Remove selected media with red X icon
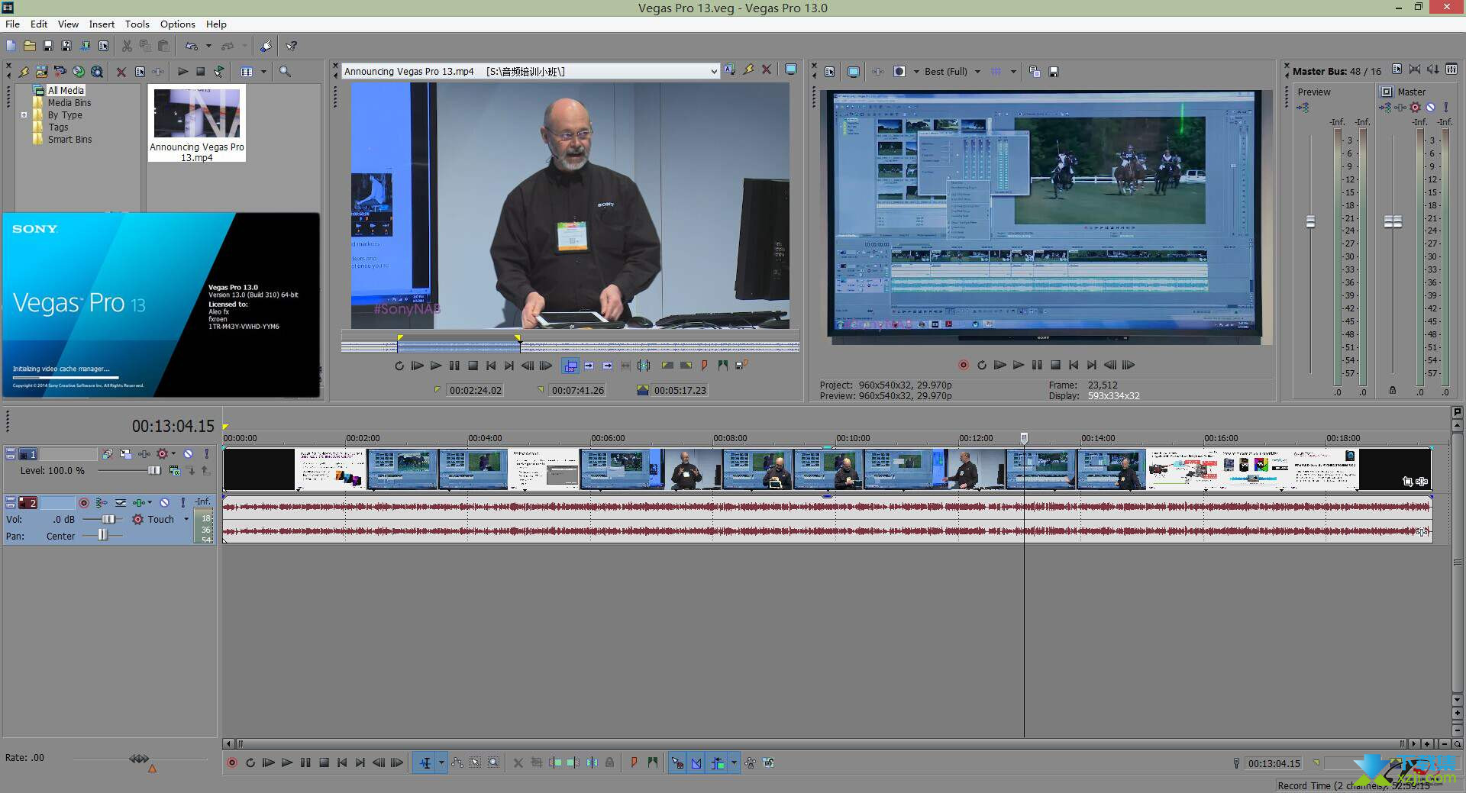This screenshot has height=793, width=1466. point(121,72)
